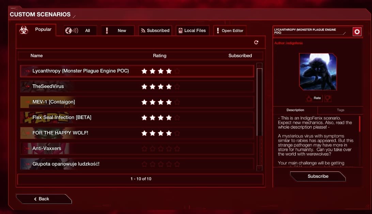The image size is (372, 214).
Task: Go back with the Back button
Action: click(x=44, y=199)
